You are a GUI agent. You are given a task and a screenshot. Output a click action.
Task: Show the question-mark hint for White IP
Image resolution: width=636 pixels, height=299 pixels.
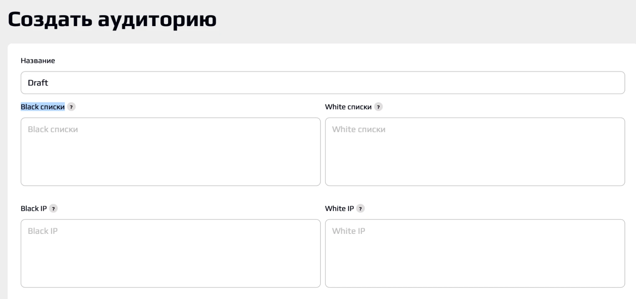tap(360, 209)
